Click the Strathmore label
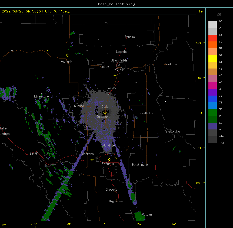This screenshot has height=228, width=233. point(139,165)
